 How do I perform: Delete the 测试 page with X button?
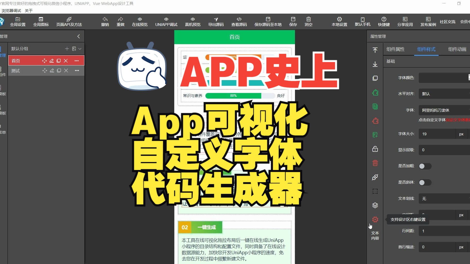[x=66, y=70]
